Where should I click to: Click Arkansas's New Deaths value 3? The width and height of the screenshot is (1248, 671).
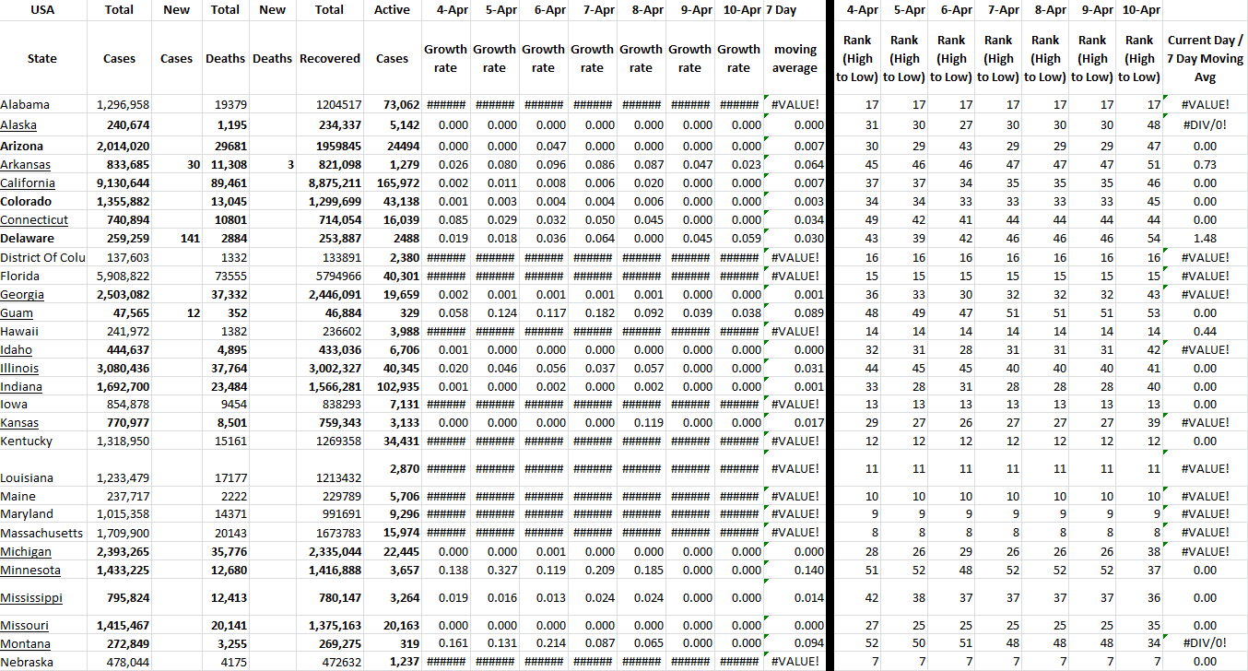point(288,164)
